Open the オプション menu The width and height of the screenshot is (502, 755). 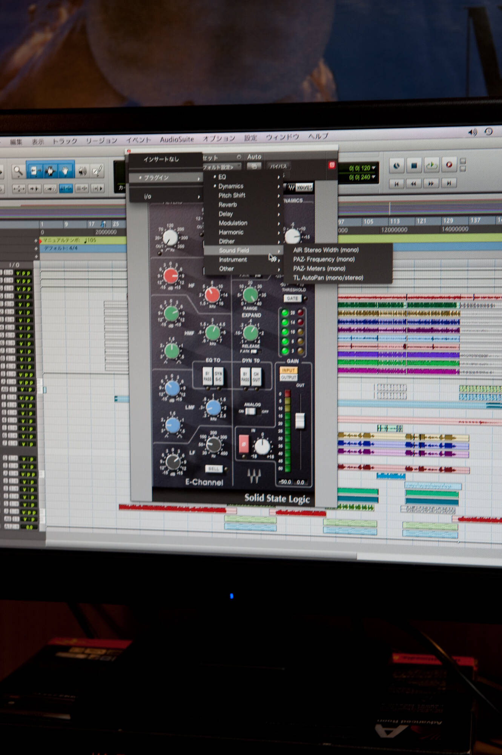(x=219, y=139)
